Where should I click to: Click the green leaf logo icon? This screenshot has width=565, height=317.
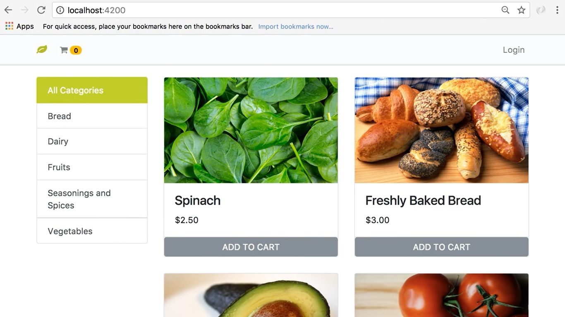[42, 50]
